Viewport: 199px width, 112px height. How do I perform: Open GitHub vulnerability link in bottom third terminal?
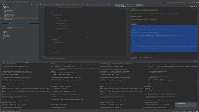click(125, 91)
